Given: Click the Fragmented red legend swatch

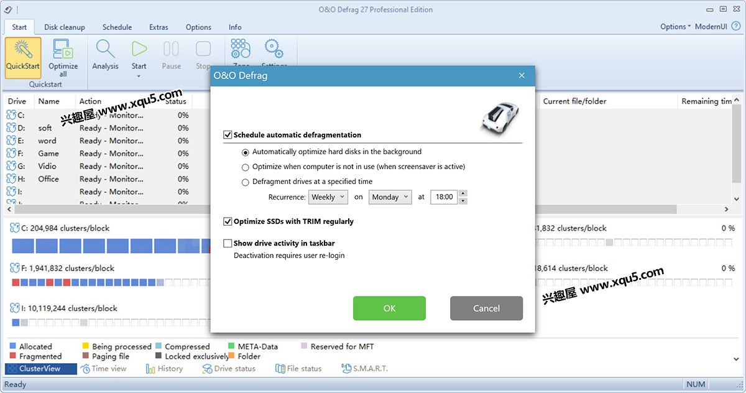Looking at the screenshot, I should [12, 356].
